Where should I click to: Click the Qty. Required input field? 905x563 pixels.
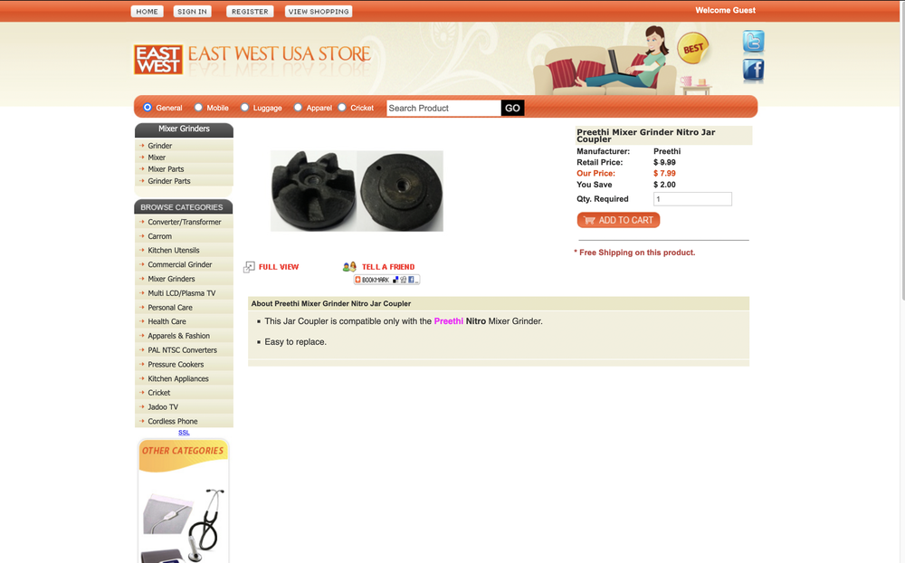coord(692,199)
